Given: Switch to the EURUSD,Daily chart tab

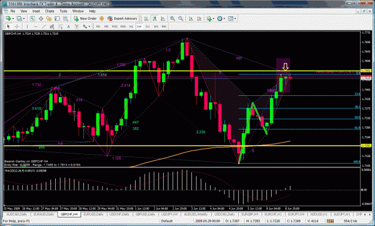Looking at the screenshot, I should point(94,214).
